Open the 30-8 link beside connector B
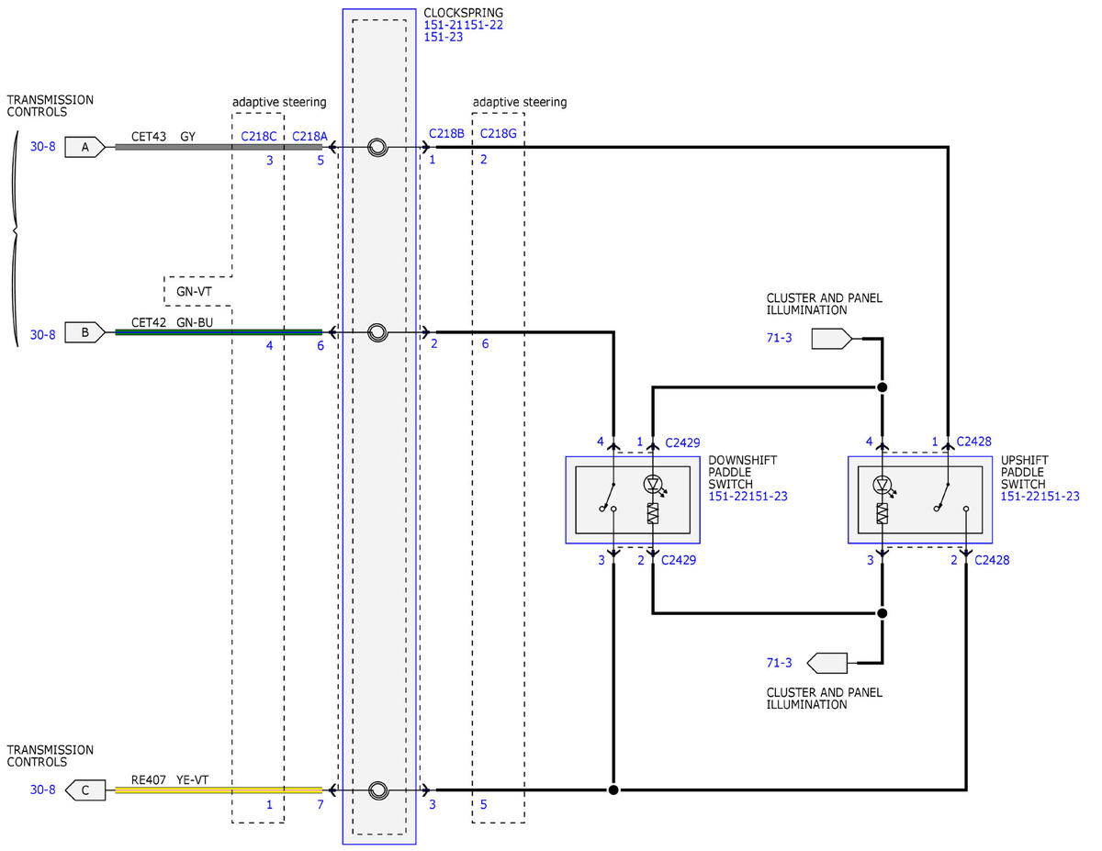Image resolution: width=1102 pixels, height=851 pixels. pos(42,335)
